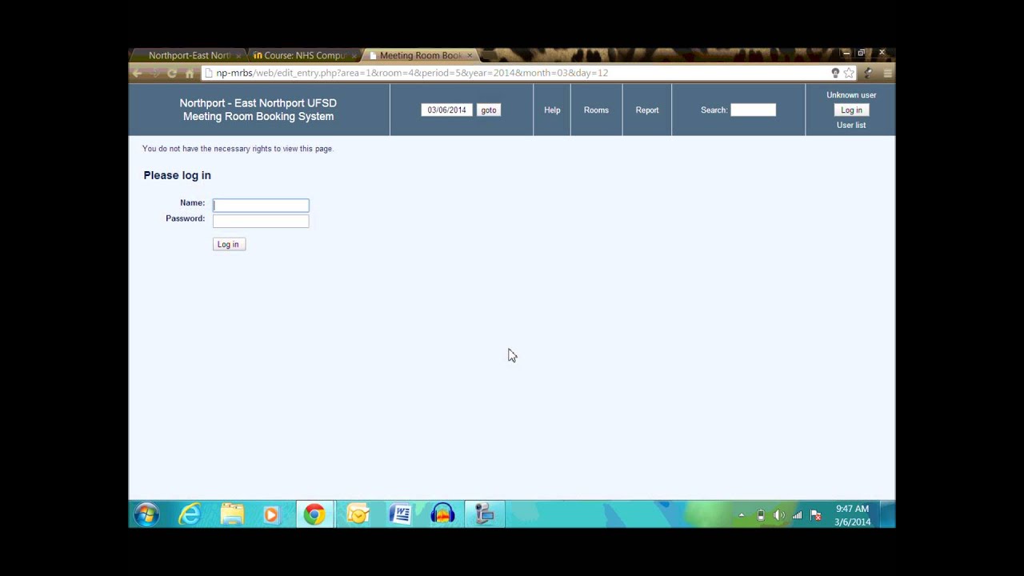Screen dimensions: 1024x576
Task: Go to the browser home page icon
Action: pos(190,73)
